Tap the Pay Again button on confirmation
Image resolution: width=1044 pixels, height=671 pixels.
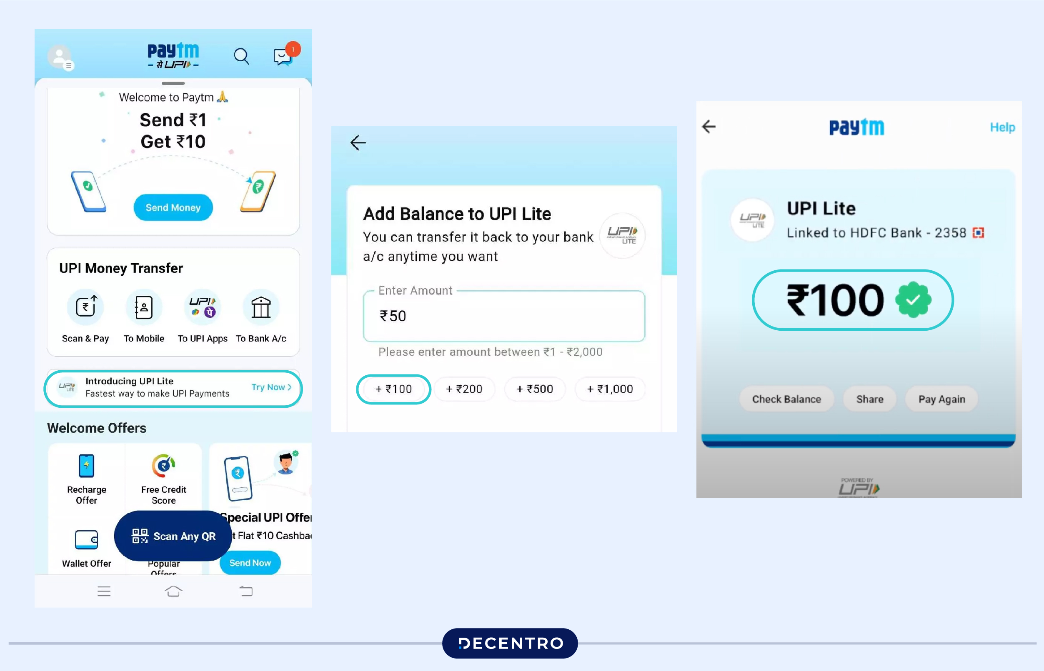tap(942, 399)
